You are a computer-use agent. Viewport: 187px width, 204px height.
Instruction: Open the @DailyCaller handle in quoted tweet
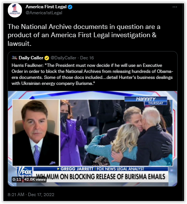(63, 58)
